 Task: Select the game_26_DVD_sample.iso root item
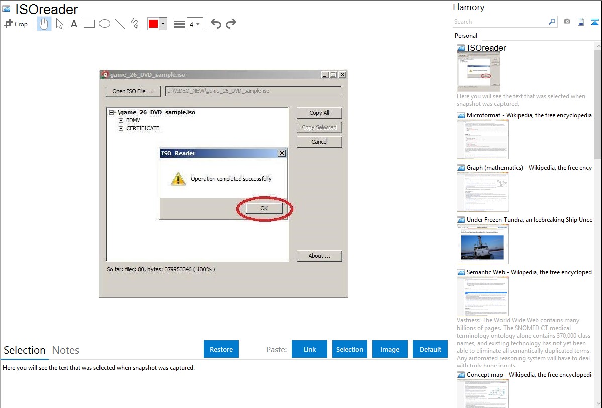pos(157,112)
